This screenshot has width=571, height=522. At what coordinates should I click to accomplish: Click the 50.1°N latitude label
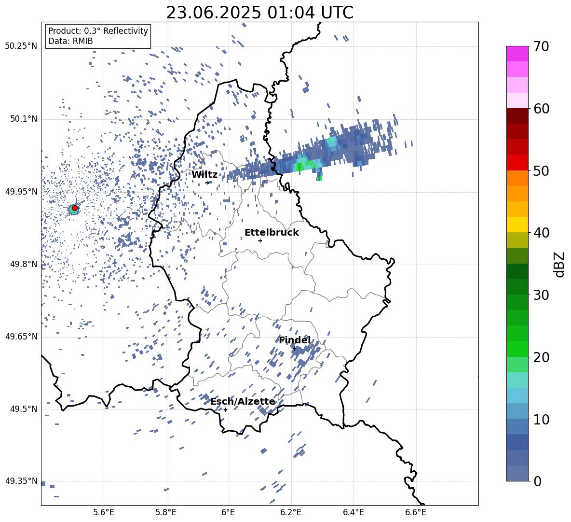click(x=23, y=119)
